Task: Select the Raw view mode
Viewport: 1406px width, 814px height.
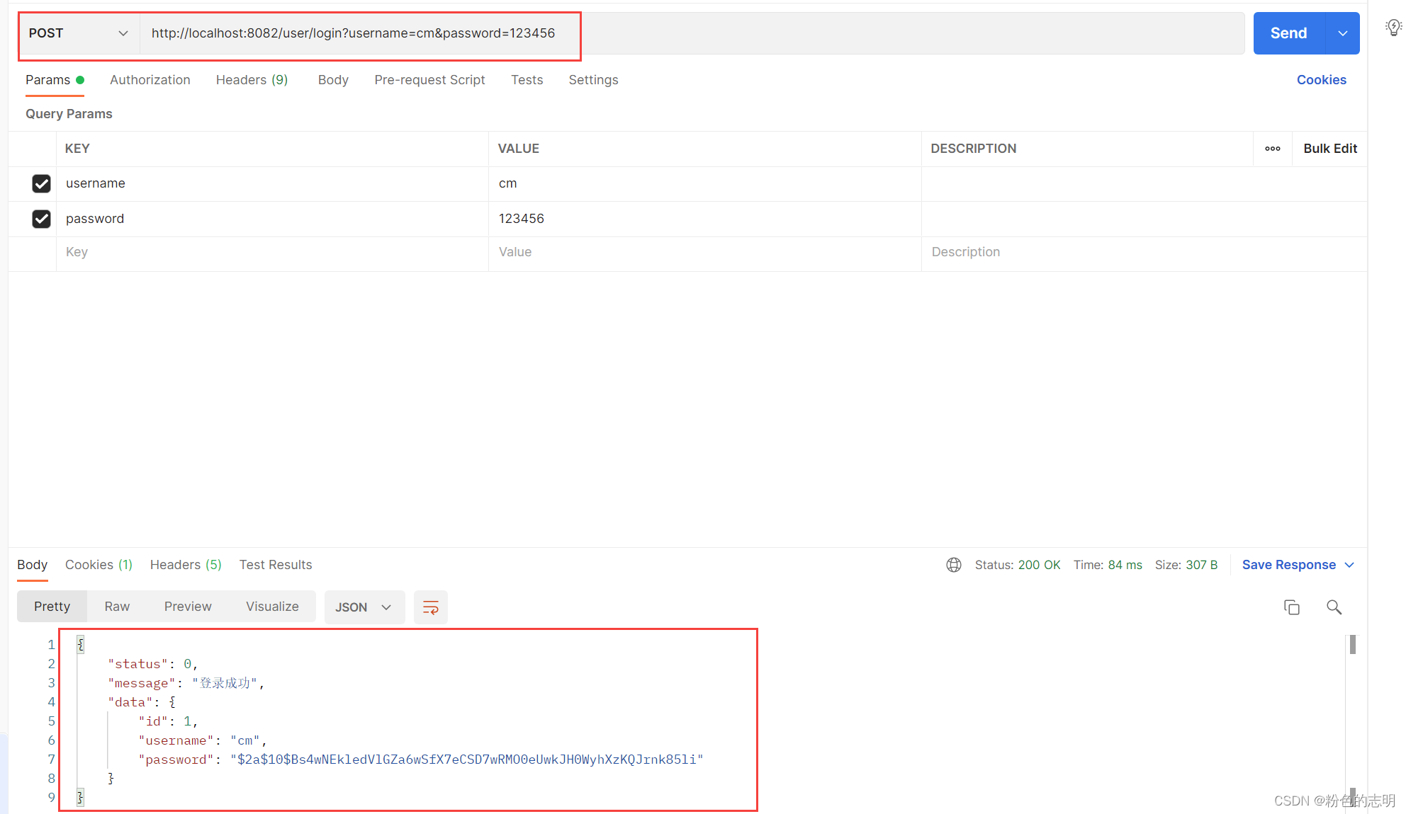Action: 117,607
